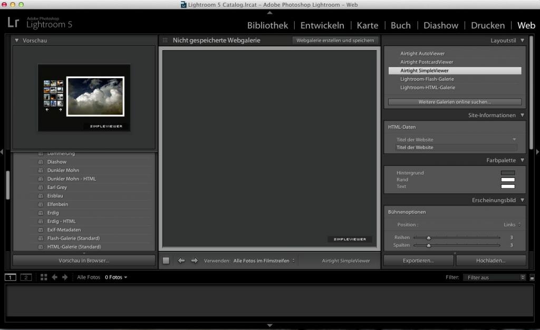This screenshot has width=540, height=330.
Task: Select the Dunkler Mohn template
Action: coord(63,171)
